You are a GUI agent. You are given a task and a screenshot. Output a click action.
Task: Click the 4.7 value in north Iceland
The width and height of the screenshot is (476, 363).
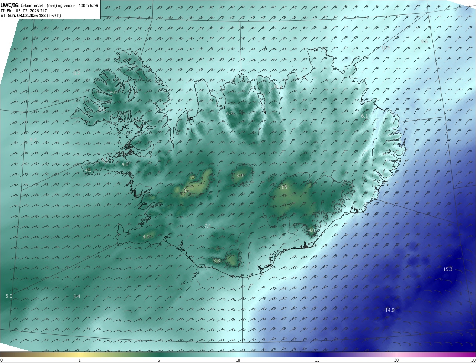[229, 113]
